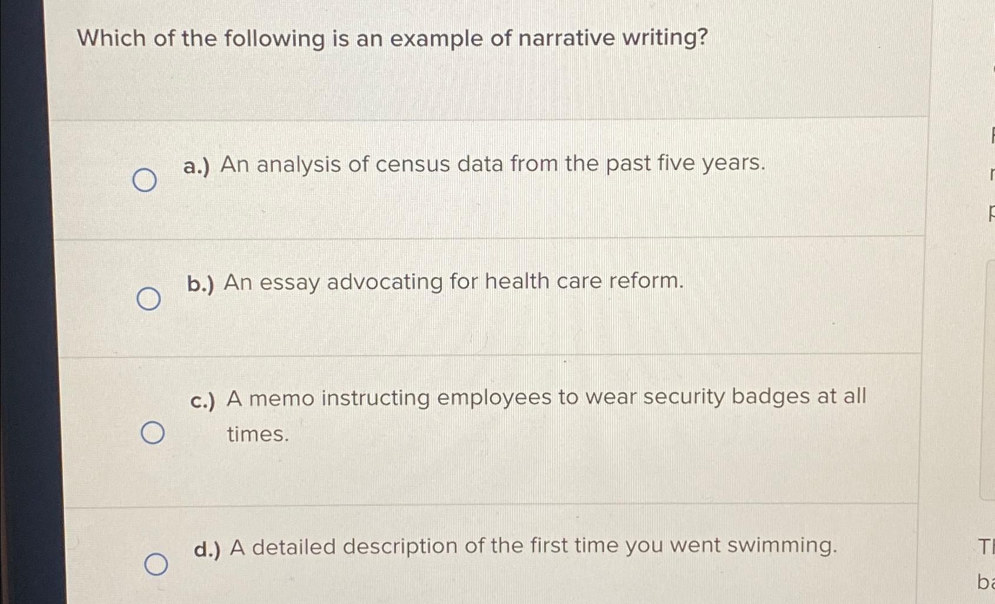
Task: Click the 'a.)' option letter label
Action: click(197, 166)
